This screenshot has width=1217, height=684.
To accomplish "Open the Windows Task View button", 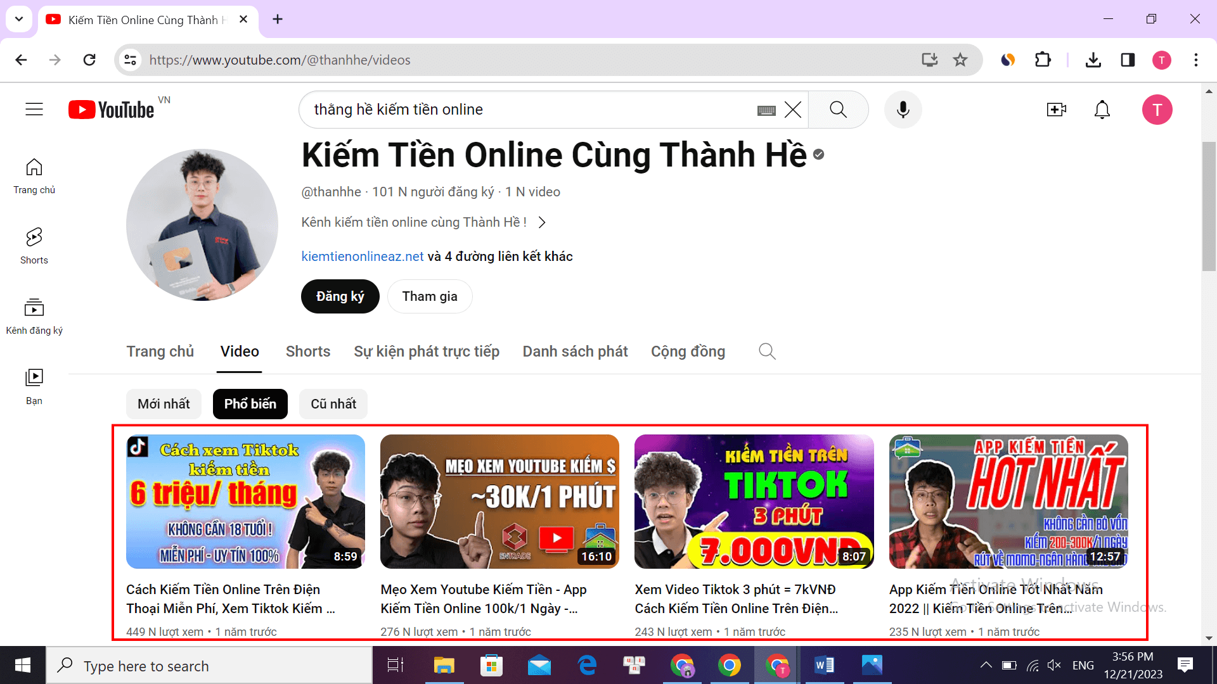I will [x=396, y=665].
